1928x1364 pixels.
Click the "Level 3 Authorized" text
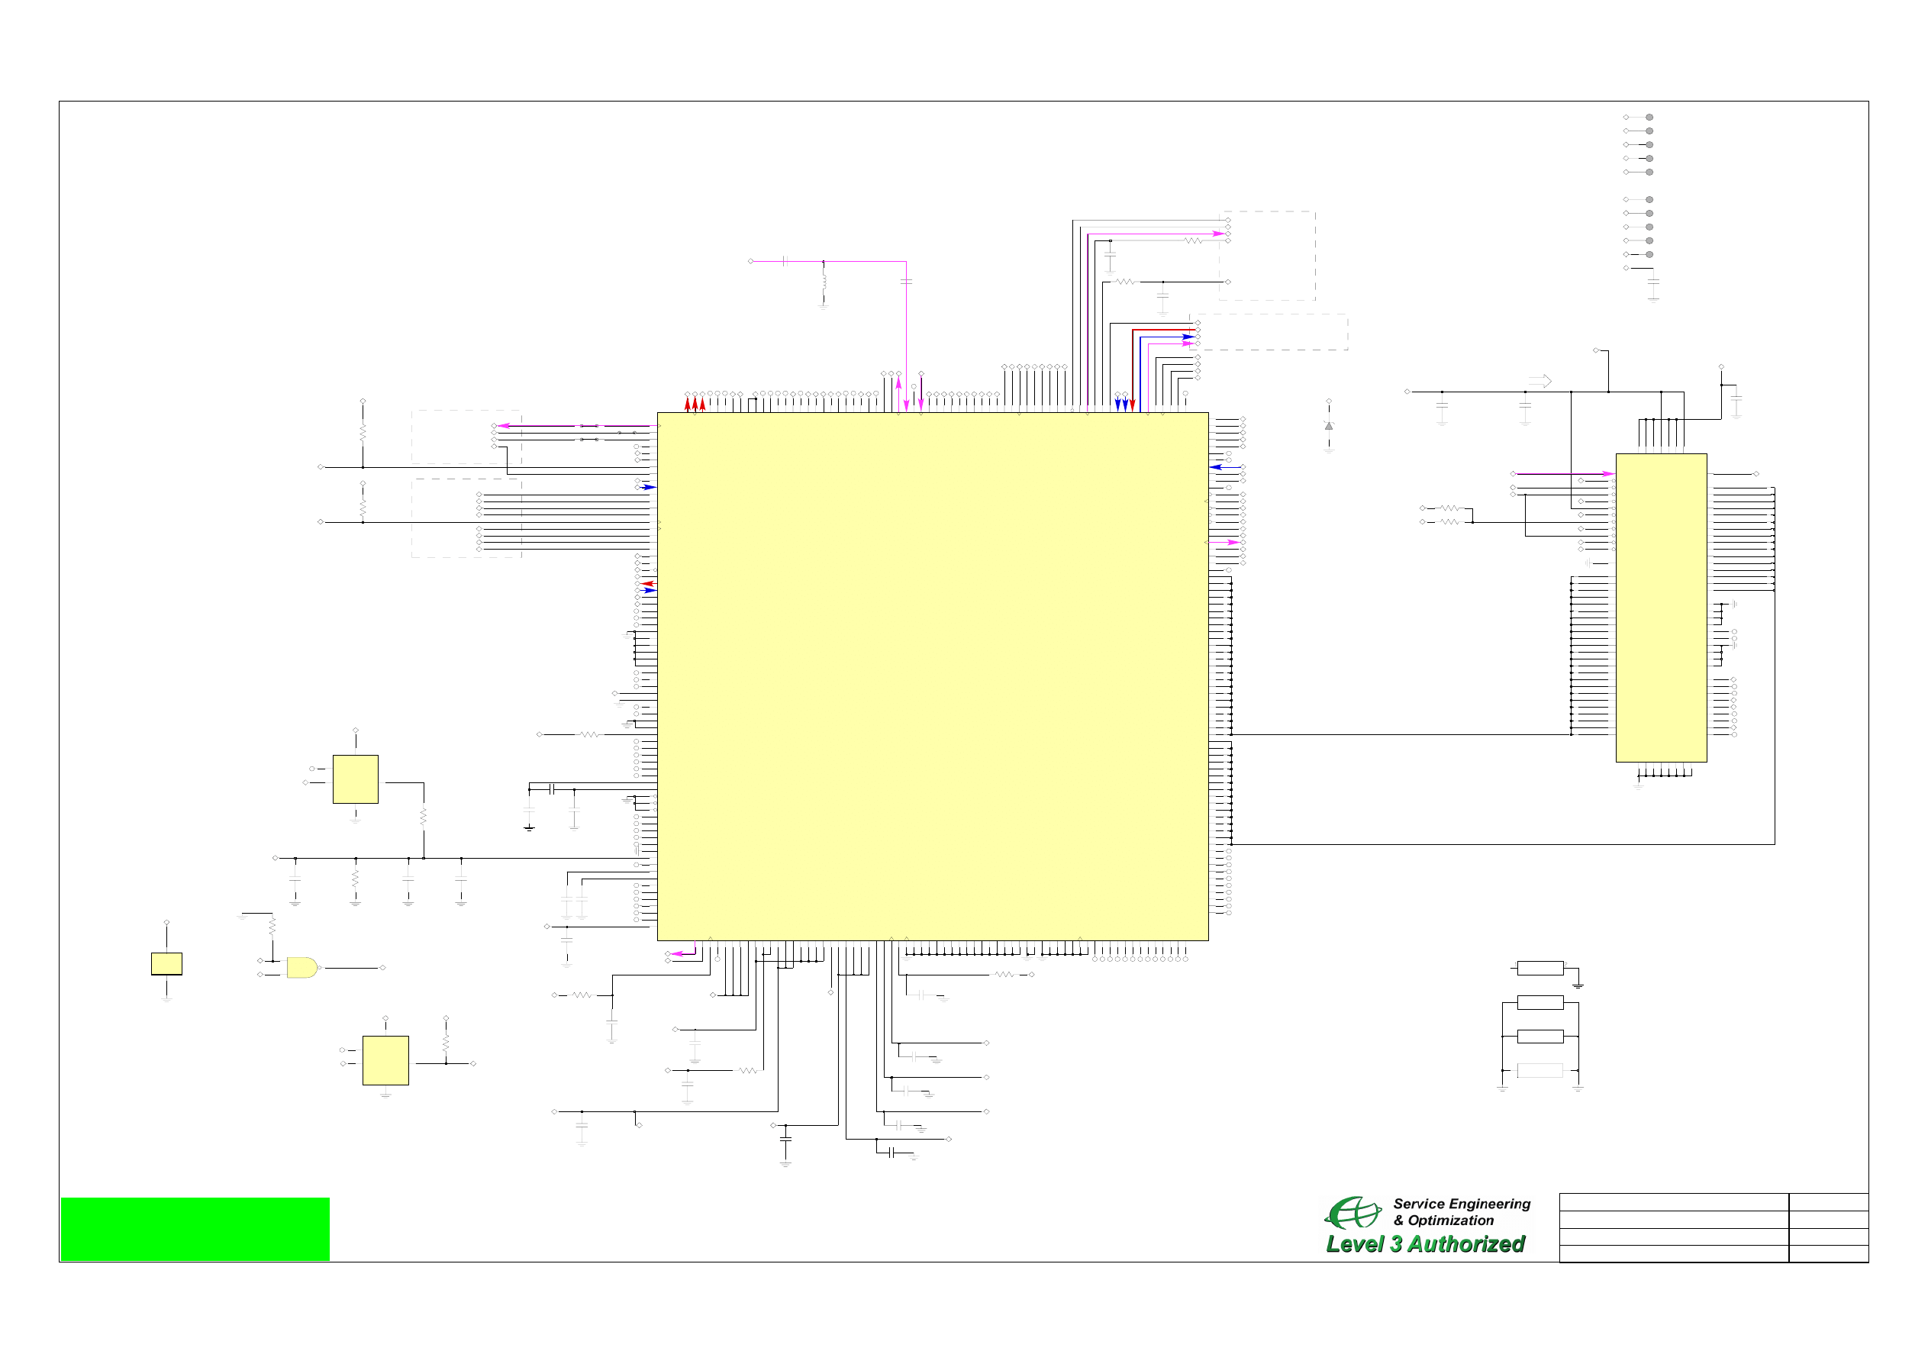(x=1425, y=1244)
